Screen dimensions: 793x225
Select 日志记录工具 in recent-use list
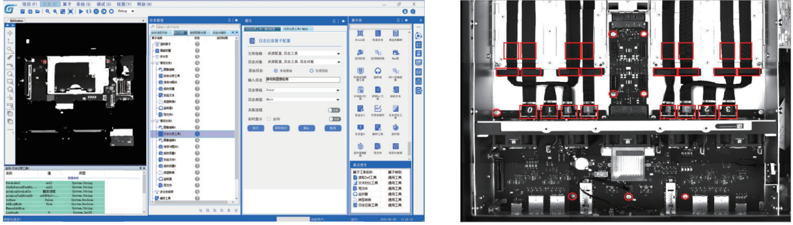tap(367, 205)
